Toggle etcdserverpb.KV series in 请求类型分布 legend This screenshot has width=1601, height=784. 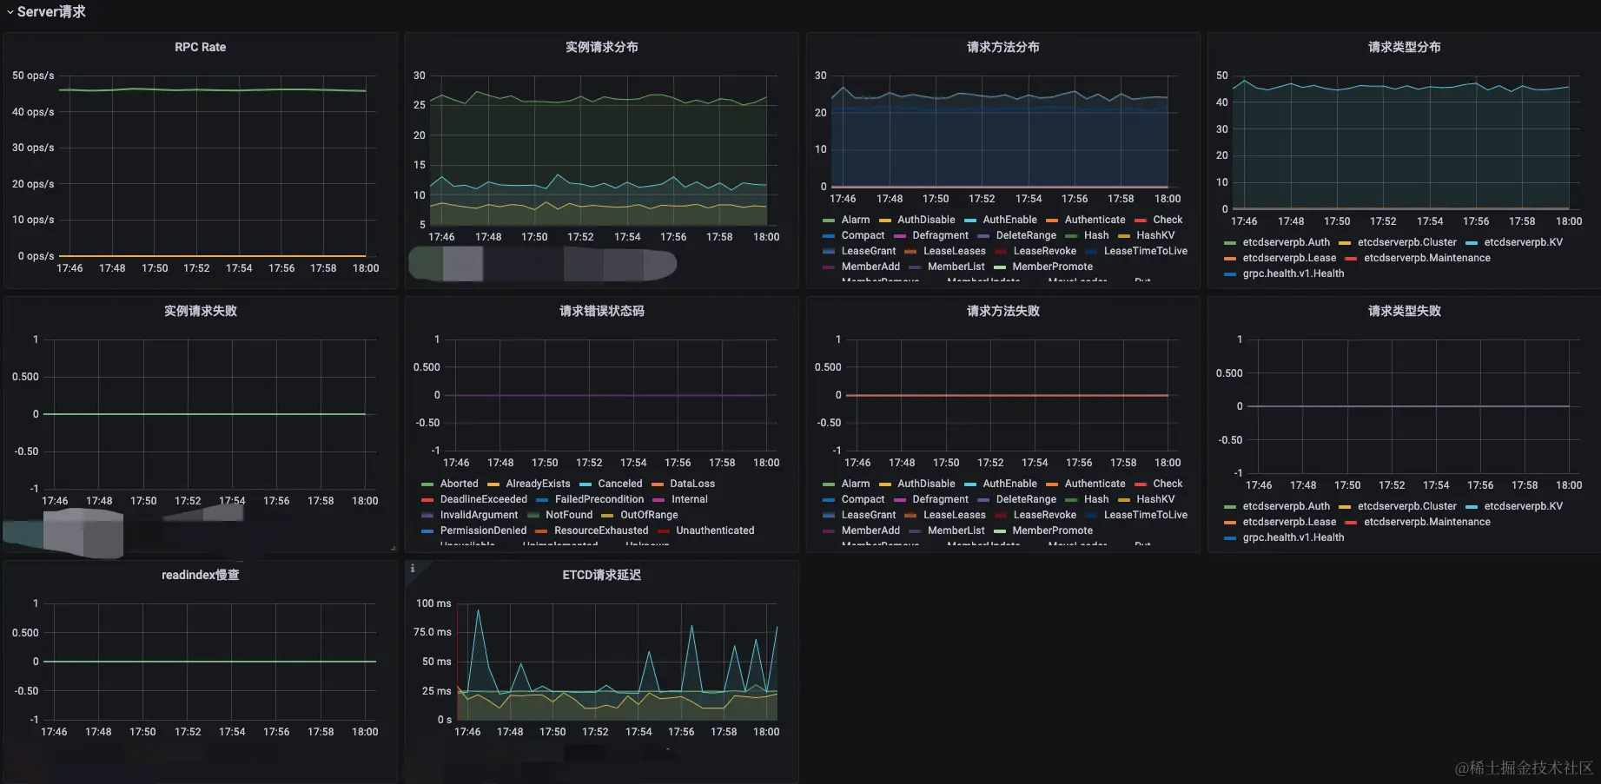[1523, 242]
